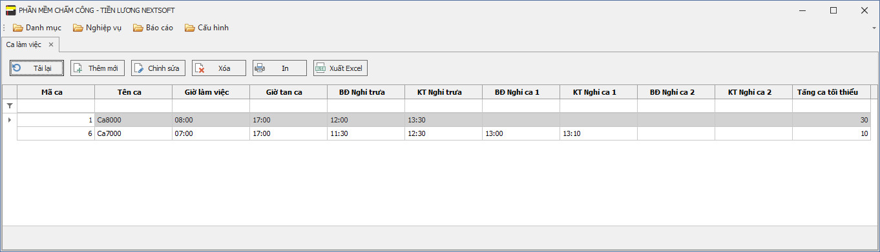
Task: Click the Xóa delete icon
Action: click(x=200, y=68)
